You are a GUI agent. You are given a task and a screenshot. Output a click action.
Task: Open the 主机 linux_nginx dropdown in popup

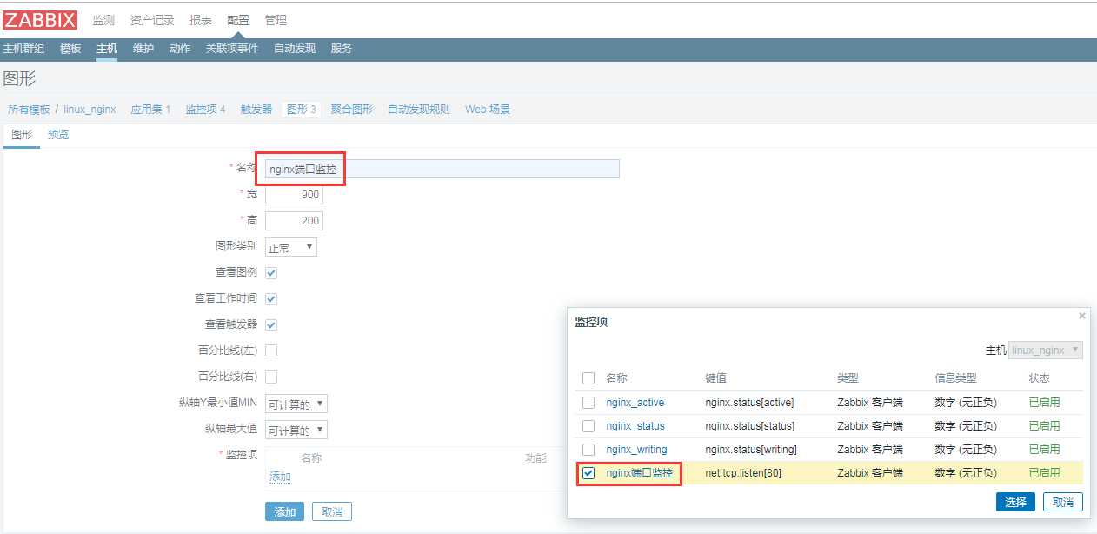(1046, 350)
